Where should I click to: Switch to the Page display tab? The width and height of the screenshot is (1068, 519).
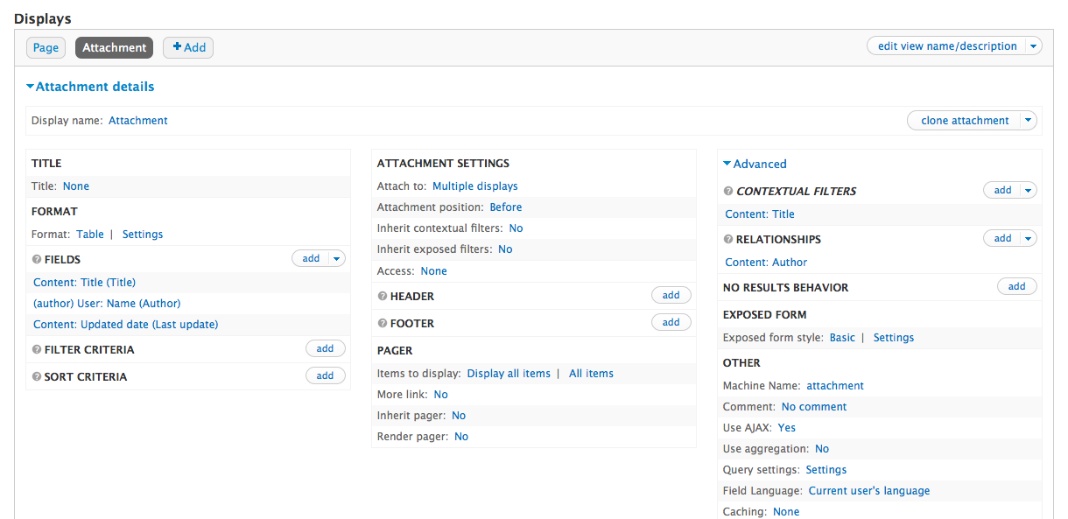[46, 48]
